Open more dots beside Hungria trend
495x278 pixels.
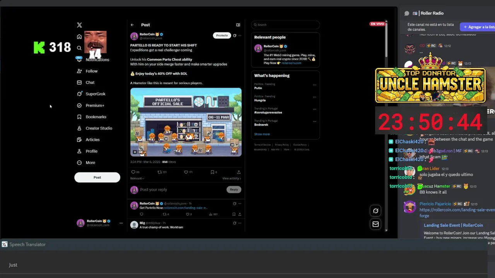point(314,97)
